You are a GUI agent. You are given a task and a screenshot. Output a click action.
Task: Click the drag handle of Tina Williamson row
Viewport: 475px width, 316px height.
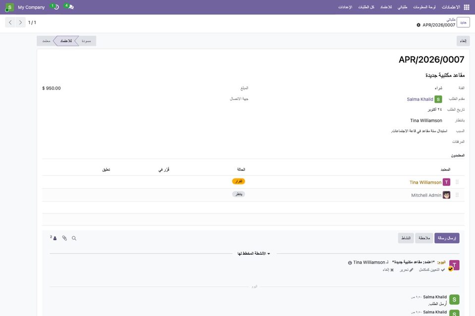457,182
